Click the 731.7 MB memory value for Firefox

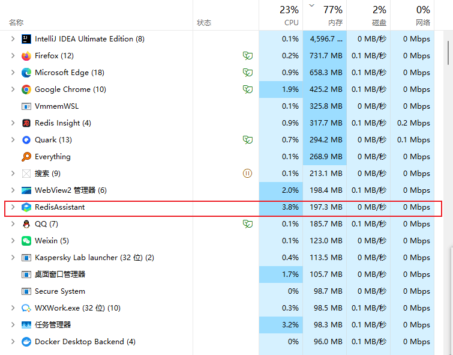pos(326,55)
